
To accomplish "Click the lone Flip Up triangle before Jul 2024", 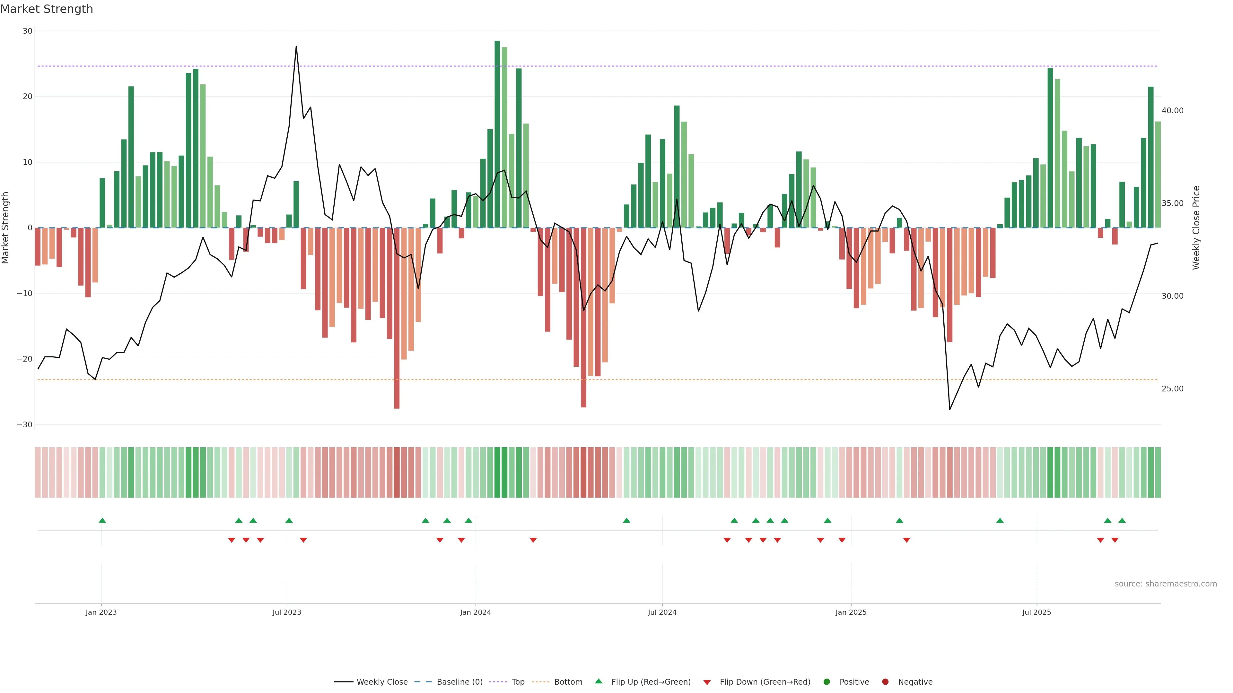I will pos(626,520).
